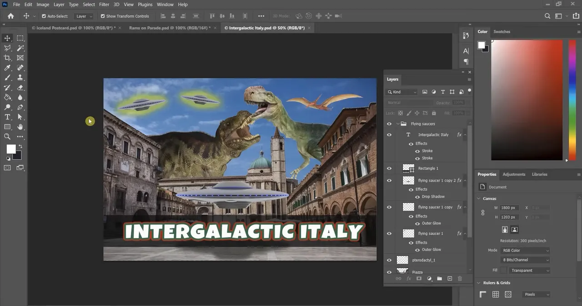Click the delete layer trash icon

(x=460, y=278)
